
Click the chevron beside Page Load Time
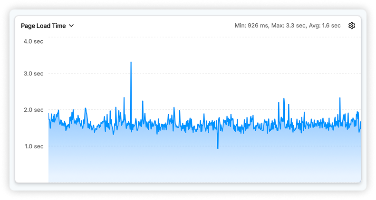(x=71, y=26)
